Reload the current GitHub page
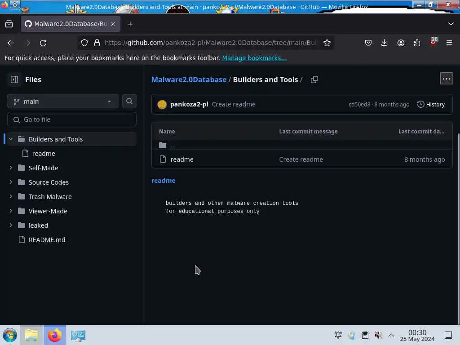 (x=43, y=43)
